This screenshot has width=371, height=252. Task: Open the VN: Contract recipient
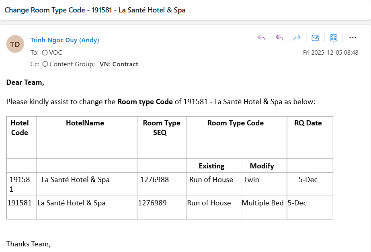point(119,64)
